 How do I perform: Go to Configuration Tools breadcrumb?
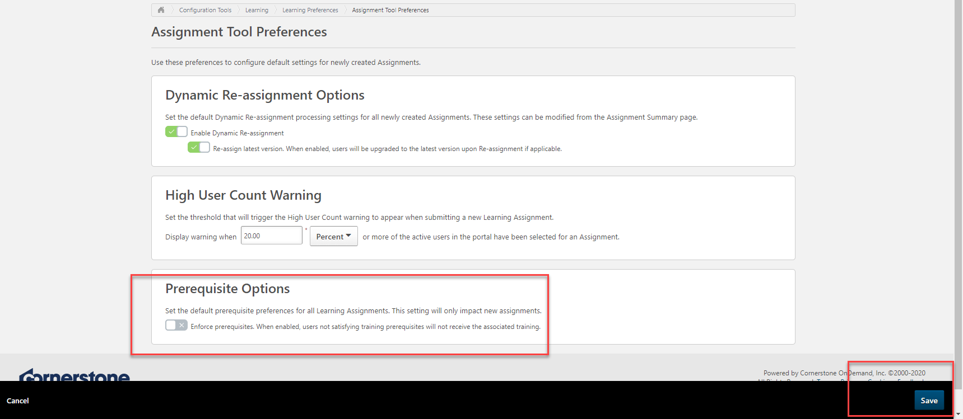205,10
